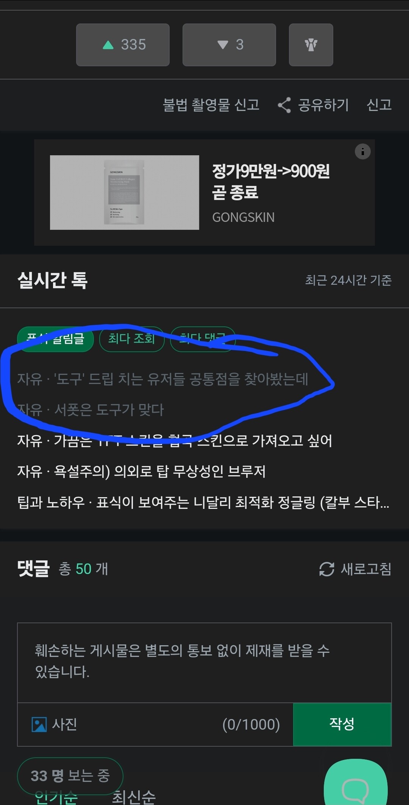Tap the 신고 report link
This screenshot has height=805, width=409.
(x=379, y=105)
